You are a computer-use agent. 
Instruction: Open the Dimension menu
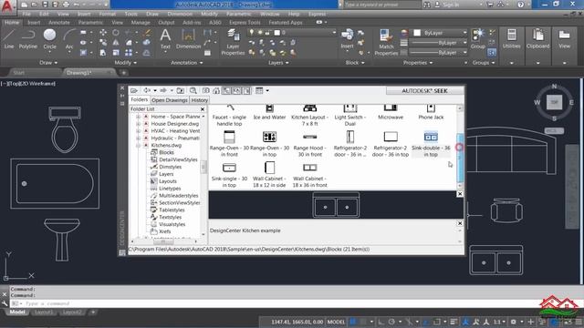[x=180, y=14]
